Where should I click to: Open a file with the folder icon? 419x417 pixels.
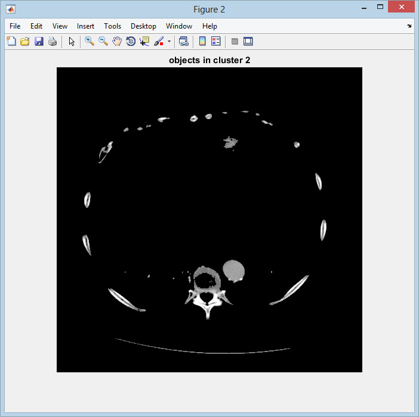point(25,41)
